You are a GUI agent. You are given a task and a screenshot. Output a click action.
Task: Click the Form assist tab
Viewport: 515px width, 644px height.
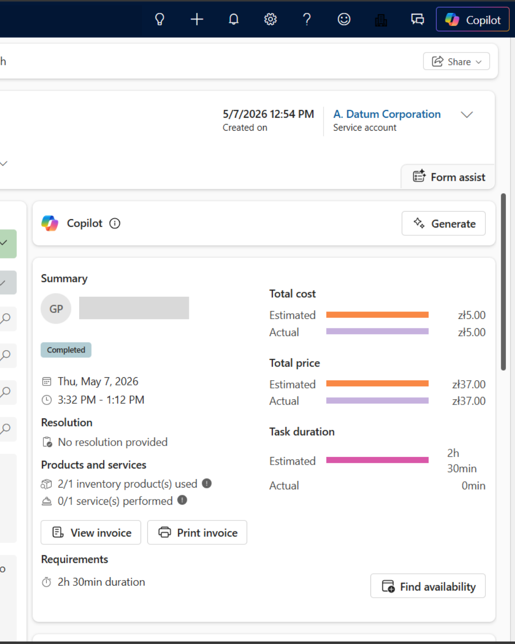[x=448, y=177]
